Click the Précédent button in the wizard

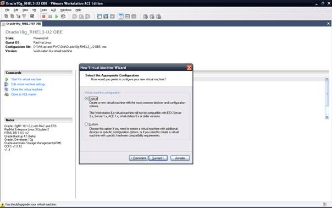(x=139, y=158)
